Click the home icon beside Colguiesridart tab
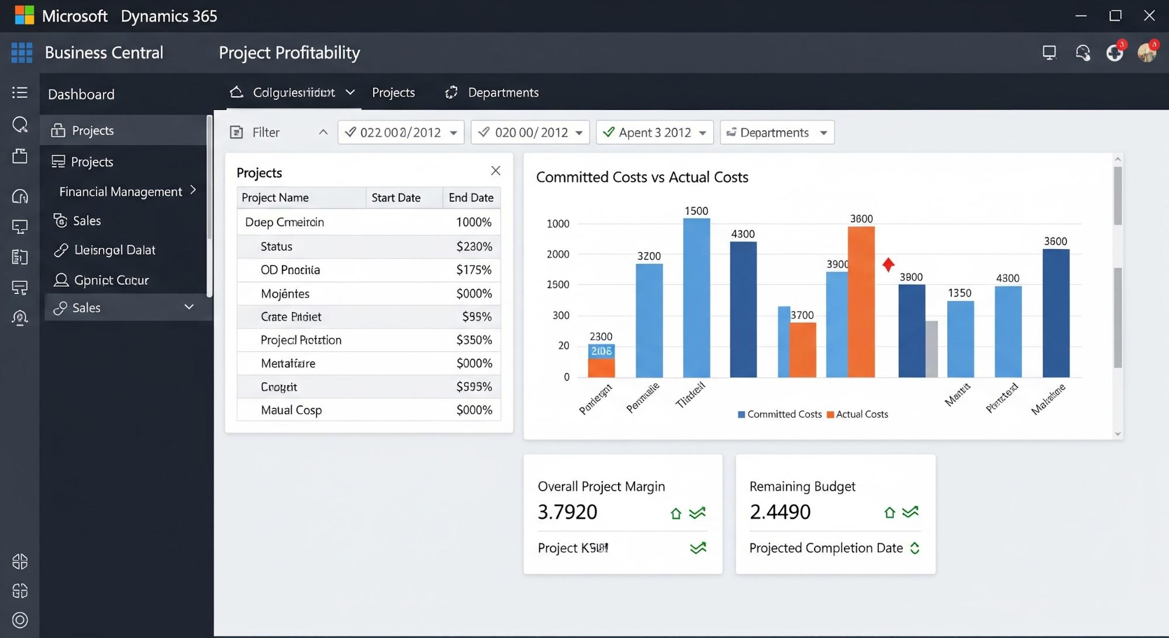This screenshot has height=638, width=1169. pos(236,92)
